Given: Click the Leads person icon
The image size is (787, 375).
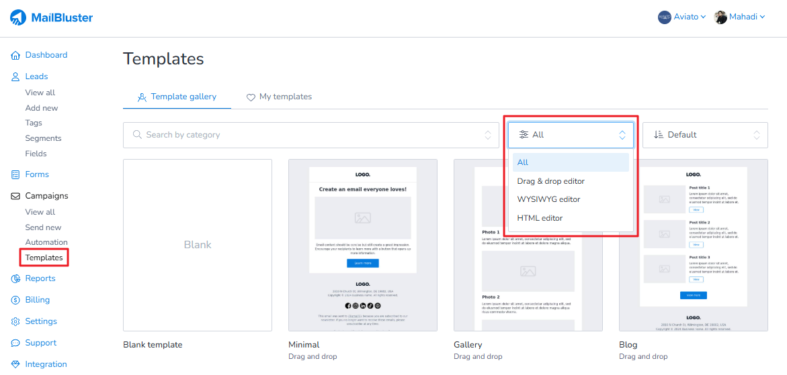Looking at the screenshot, I should click(15, 76).
